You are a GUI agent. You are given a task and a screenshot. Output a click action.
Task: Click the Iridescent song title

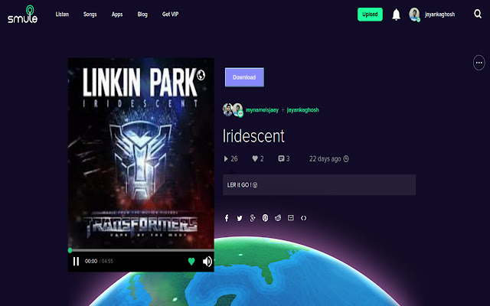coord(253,136)
